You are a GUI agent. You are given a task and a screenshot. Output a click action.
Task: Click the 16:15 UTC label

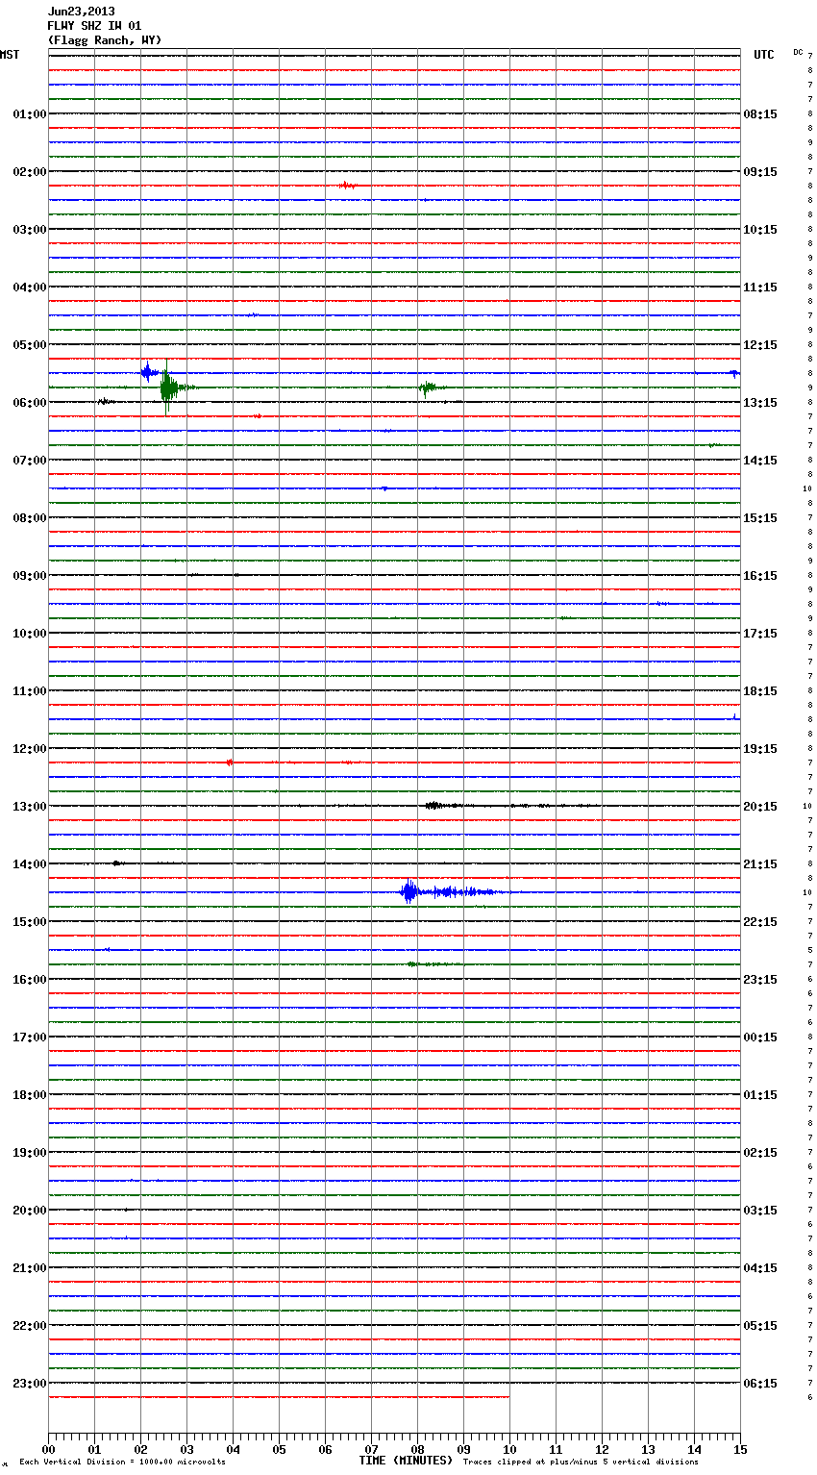[760, 575]
